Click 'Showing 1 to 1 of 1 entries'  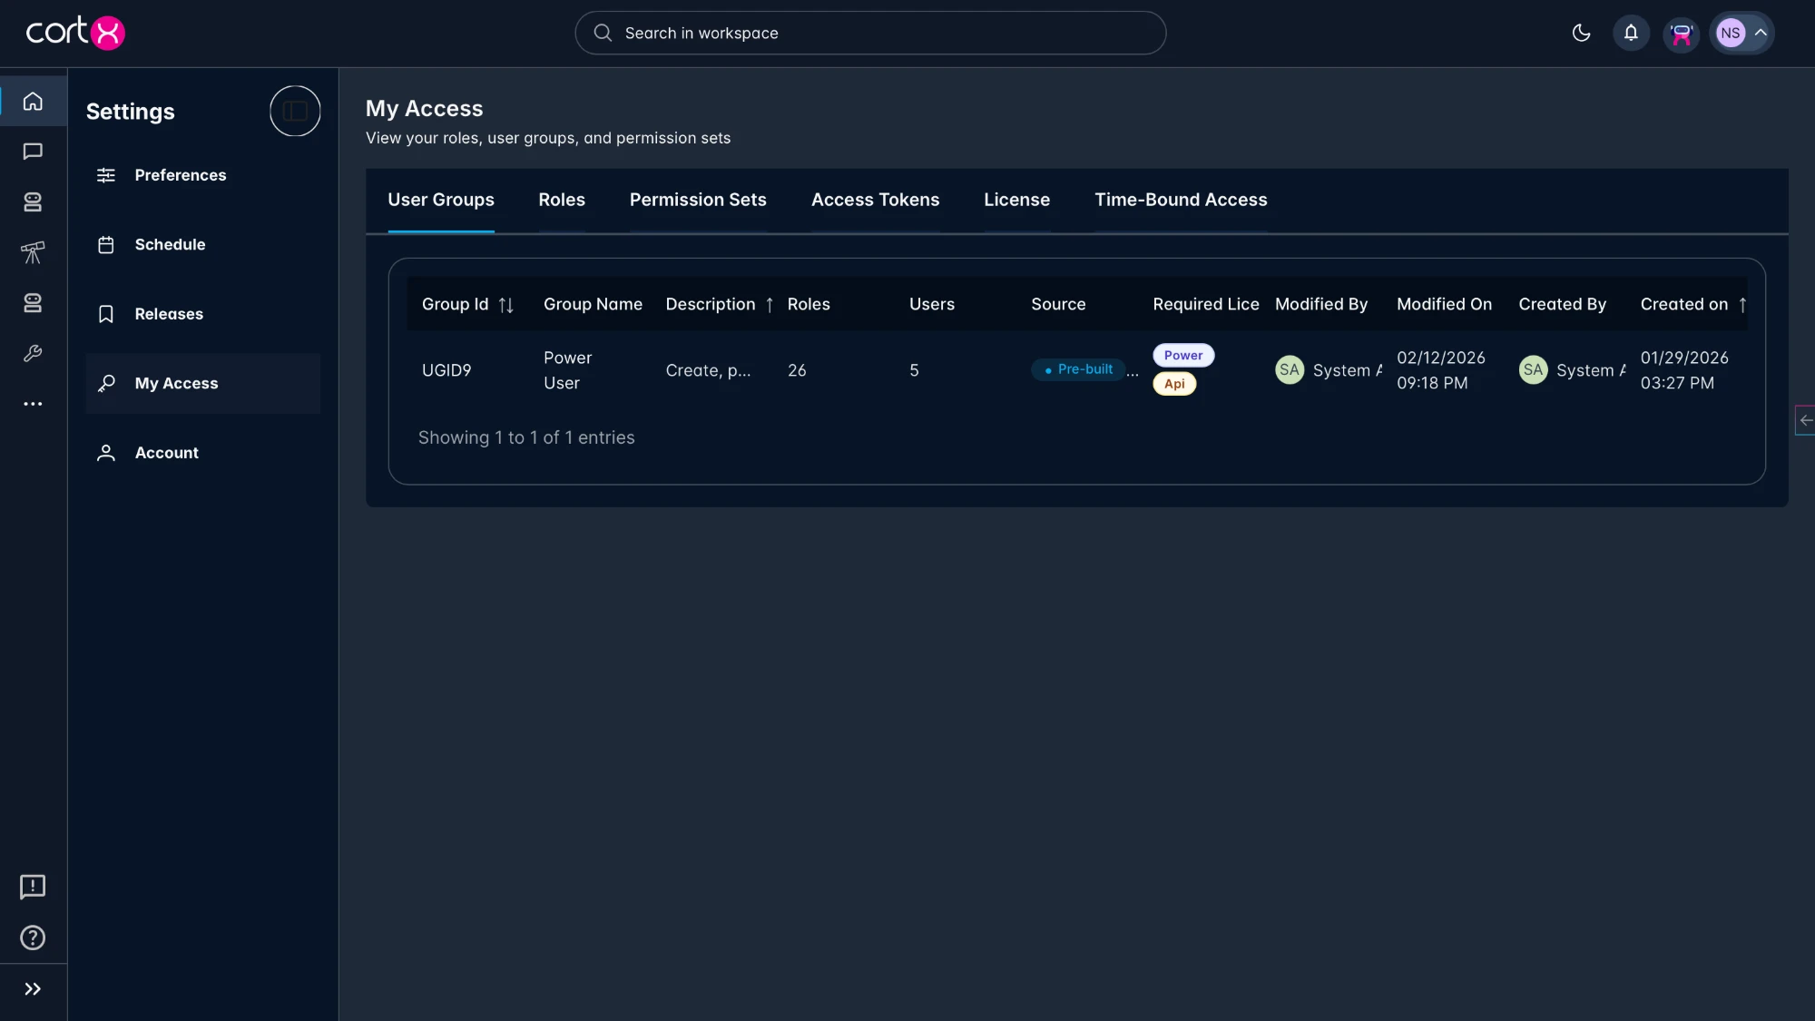coord(526,437)
